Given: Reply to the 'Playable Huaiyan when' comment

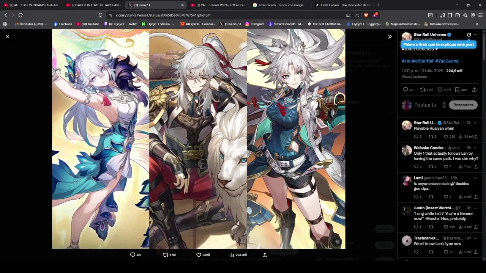Looking at the screenshot, I should [416, 136].
